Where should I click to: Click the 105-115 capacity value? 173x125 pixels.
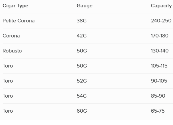point(159,66)
